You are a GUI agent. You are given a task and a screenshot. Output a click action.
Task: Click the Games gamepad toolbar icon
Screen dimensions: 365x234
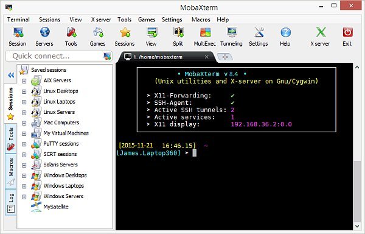[x=98, y=32]
